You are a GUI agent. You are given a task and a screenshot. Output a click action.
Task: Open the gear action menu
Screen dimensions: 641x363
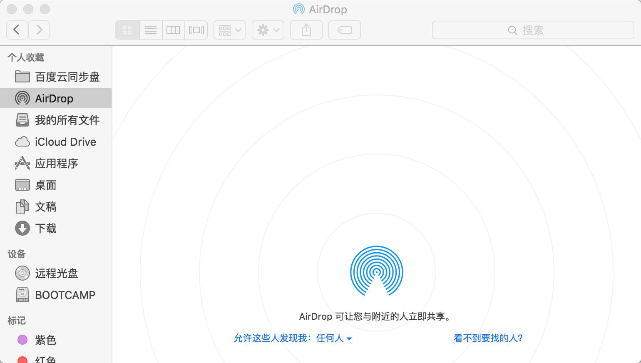click(x=268, y=30)
